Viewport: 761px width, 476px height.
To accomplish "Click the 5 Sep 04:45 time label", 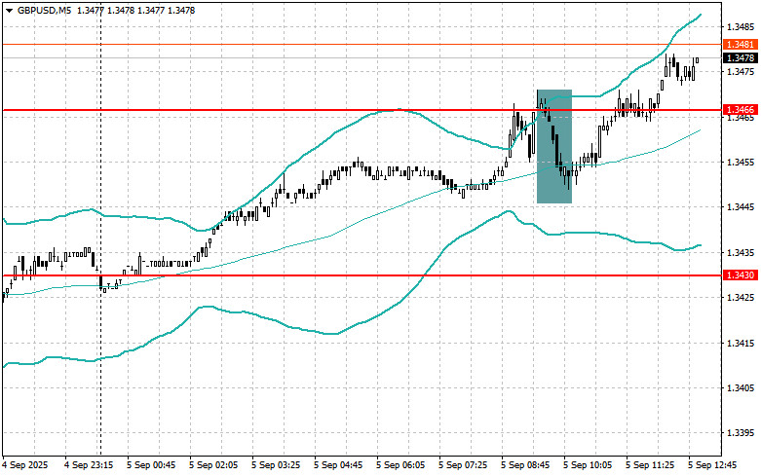I will pyautogui.click(x=338, y=465).
